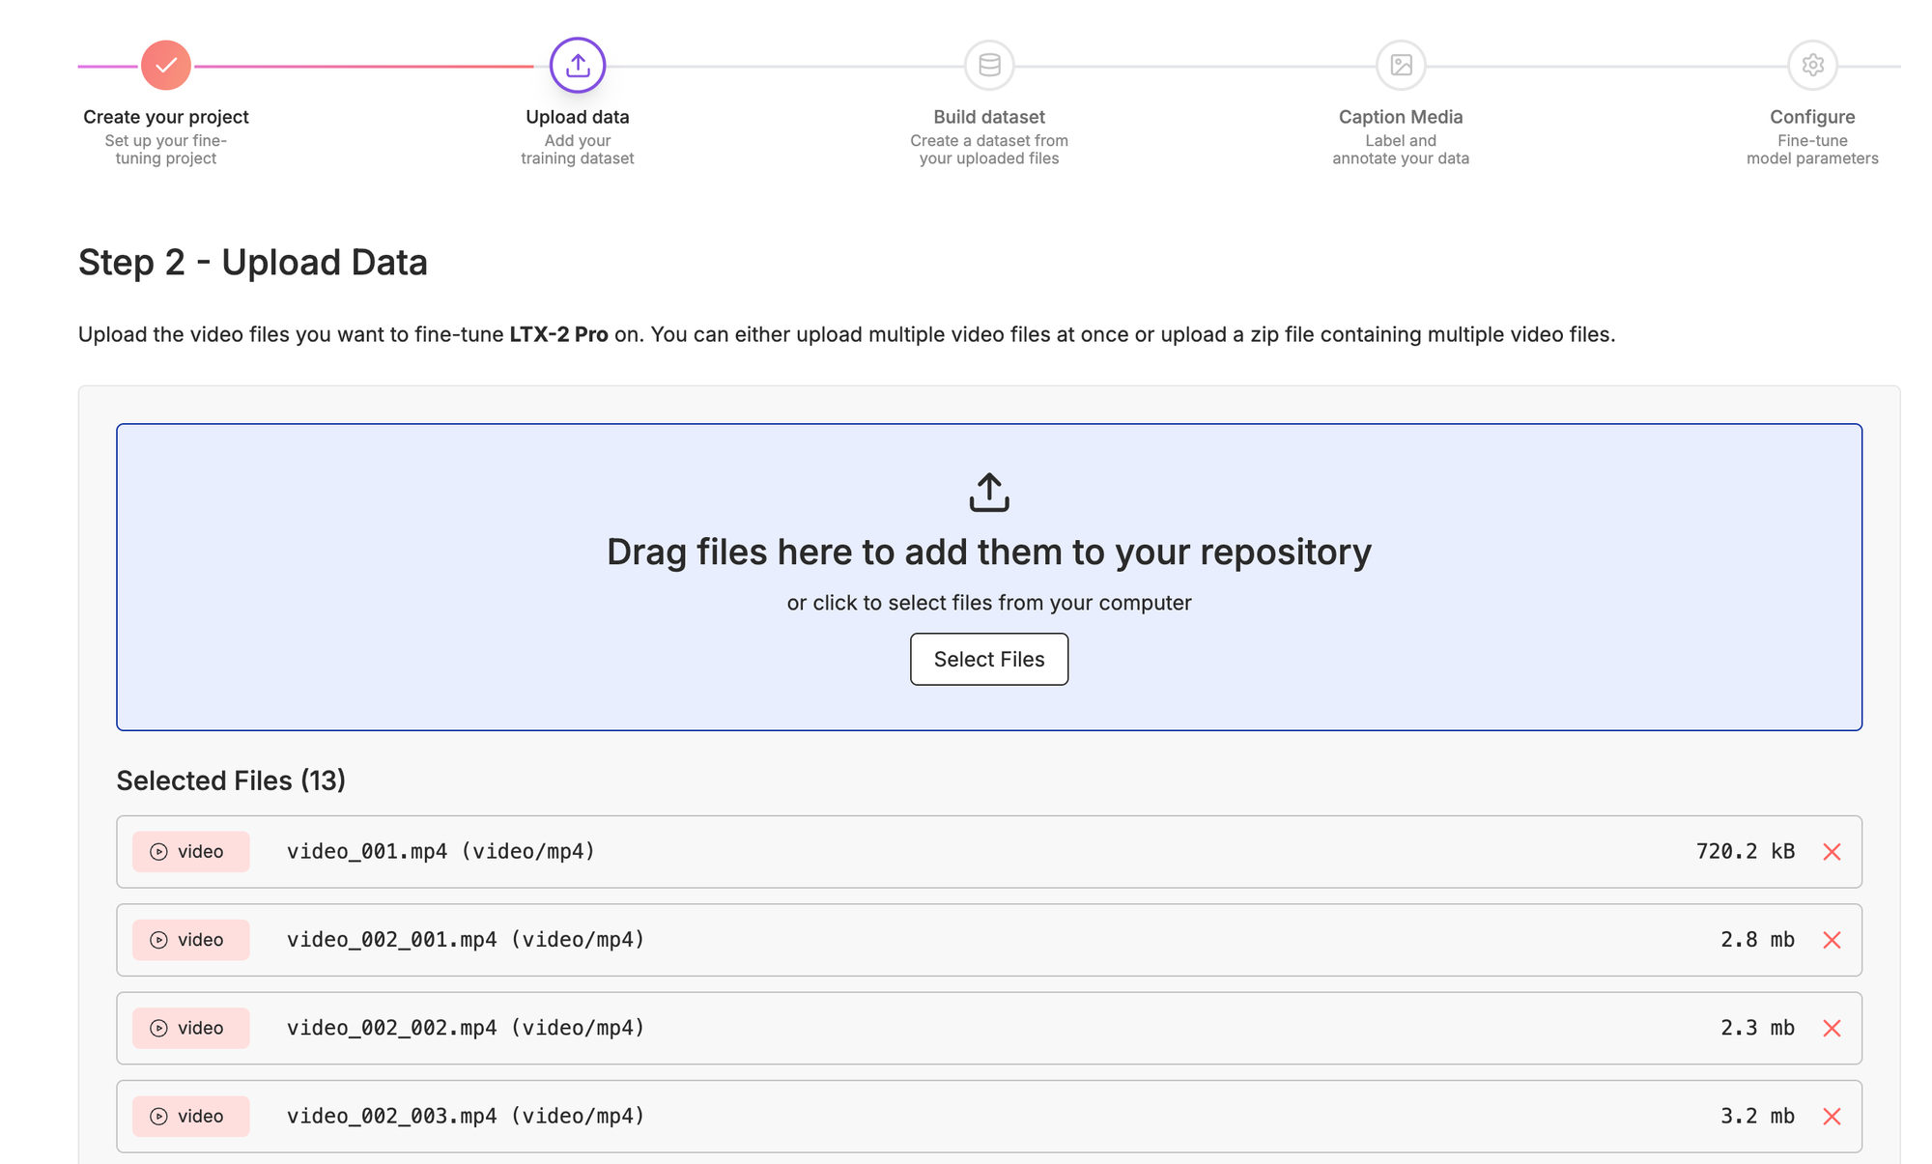Click the video badge for video_002_001.mp4

pyautogui.click(x=191, y=940)
